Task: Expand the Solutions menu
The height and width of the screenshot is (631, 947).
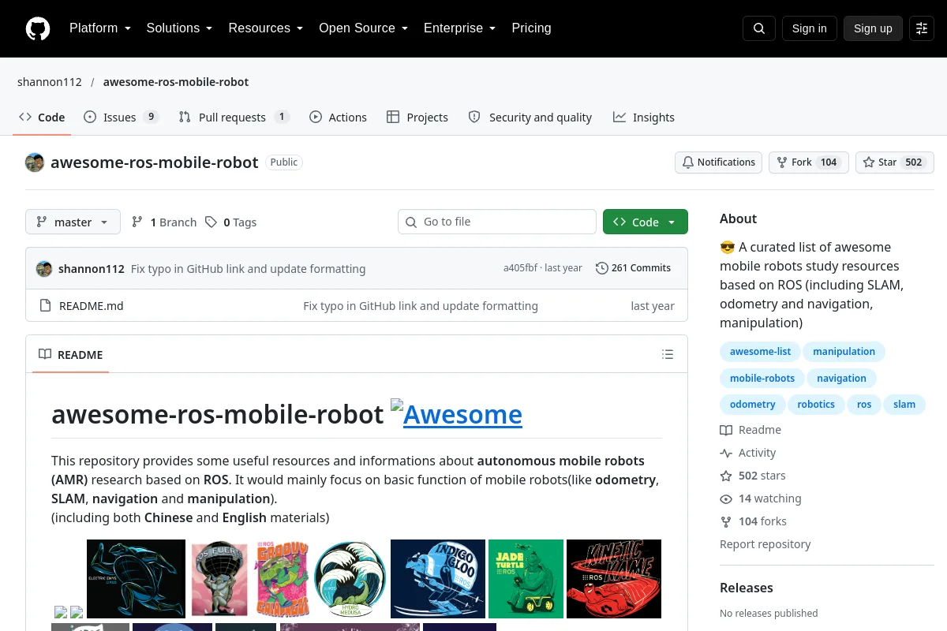Action: click(x=179, y=28)
